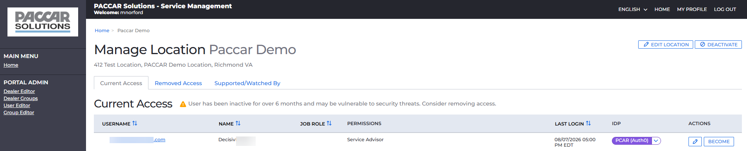This screenshot has height=151, width=747.
Task: Open My Profile in top navigation
Action: pos(692,9)
